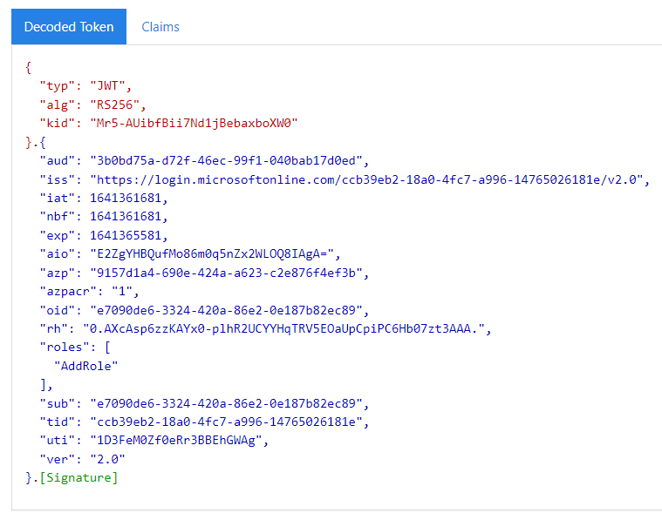This screenshot has height=513, width=662.
Task: Select the kid value Mr5-AUibfBii7Nd1jBebaxboXW0
Action: pyautogui.click(x=194, y=123)
